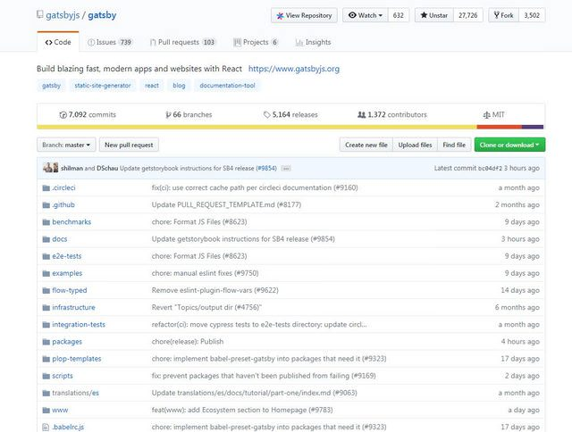Click the shilman author name
Screen dimensions: 572x432
pos(71,169)
